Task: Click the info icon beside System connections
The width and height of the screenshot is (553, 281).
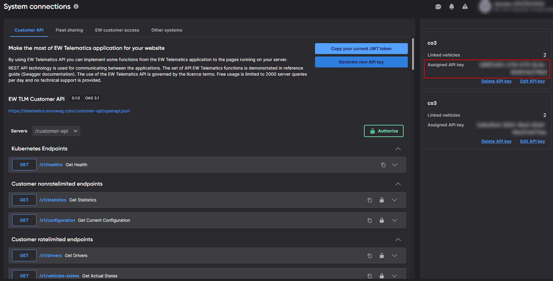Action: click(x=76, y=6)
